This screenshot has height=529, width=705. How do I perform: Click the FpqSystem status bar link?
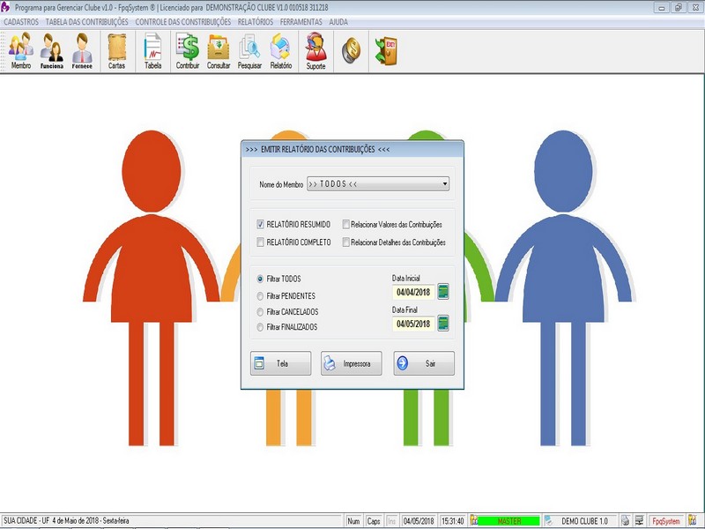tap(666, 521)
